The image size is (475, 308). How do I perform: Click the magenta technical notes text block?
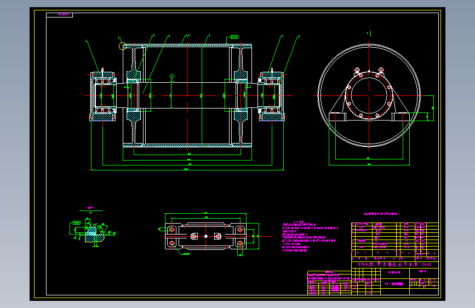point(310,237)
